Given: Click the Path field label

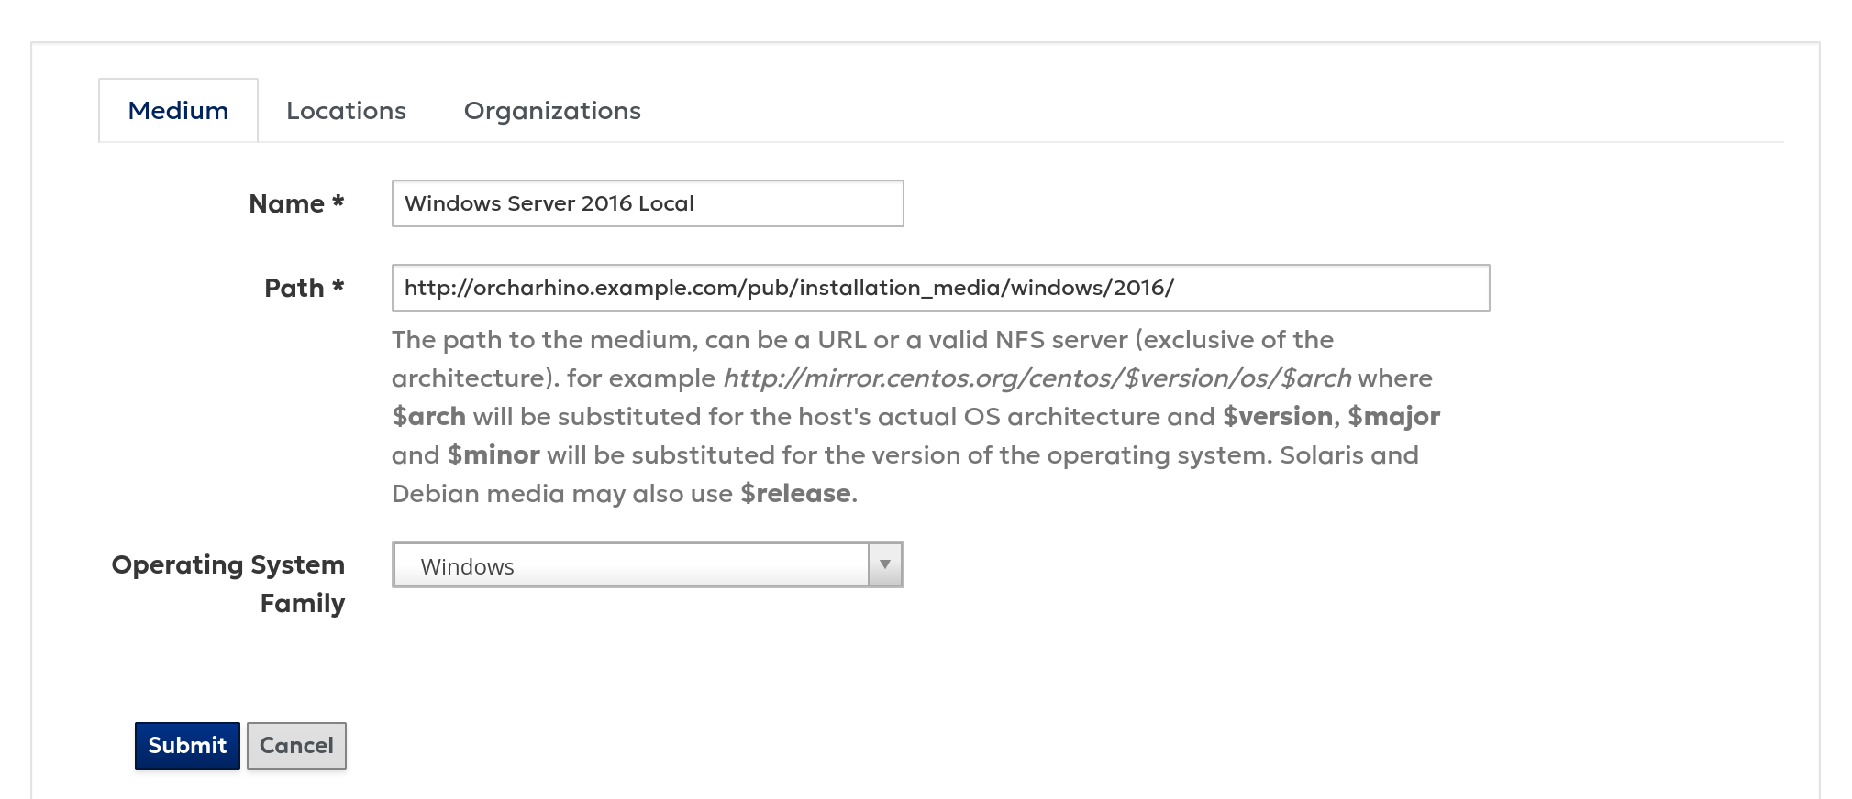Looking at the screenshot, I should pyautogui.click(x=294, y=288).
